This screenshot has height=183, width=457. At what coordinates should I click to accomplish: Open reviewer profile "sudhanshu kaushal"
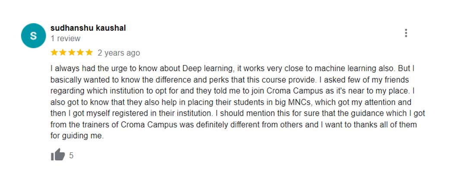(x=88, y=28)
